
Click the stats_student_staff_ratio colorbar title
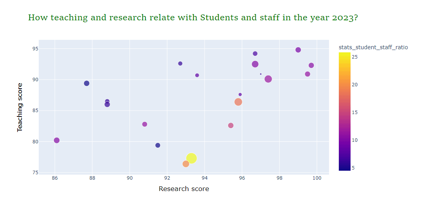[x=373, y=47]
